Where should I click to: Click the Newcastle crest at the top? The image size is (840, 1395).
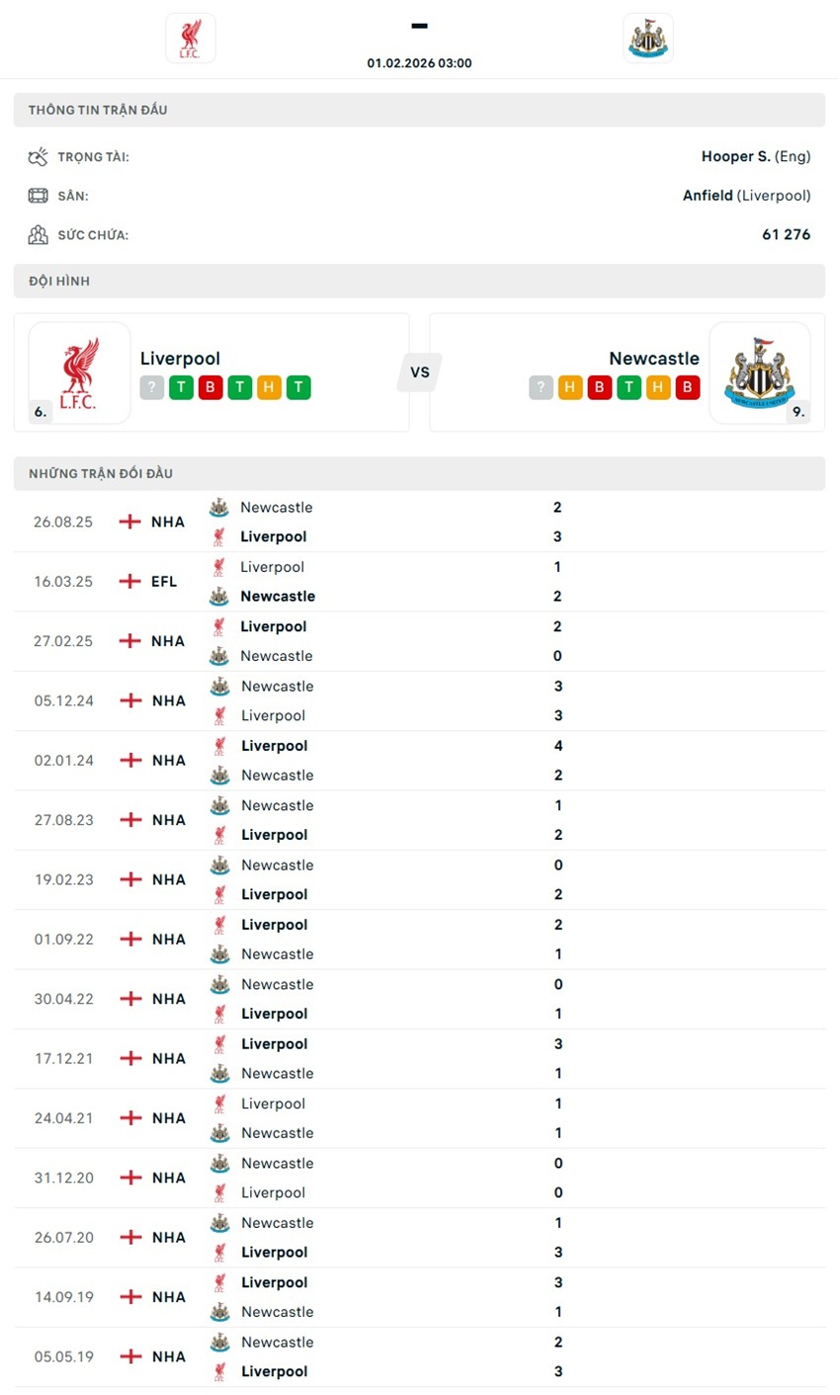(x=648, y=38)
